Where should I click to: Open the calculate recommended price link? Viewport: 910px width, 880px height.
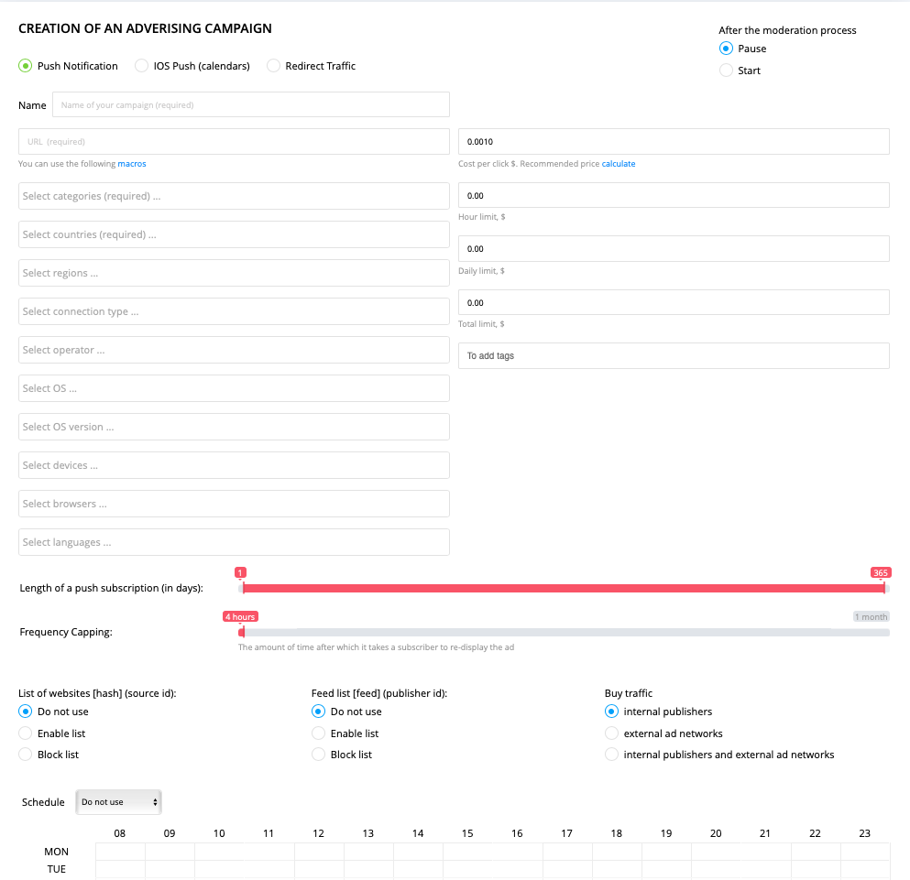(x=618, y=164)
